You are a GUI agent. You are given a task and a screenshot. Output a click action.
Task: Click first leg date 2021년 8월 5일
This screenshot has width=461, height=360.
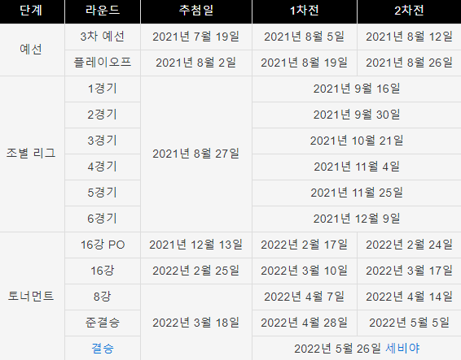tap(305, 37)
